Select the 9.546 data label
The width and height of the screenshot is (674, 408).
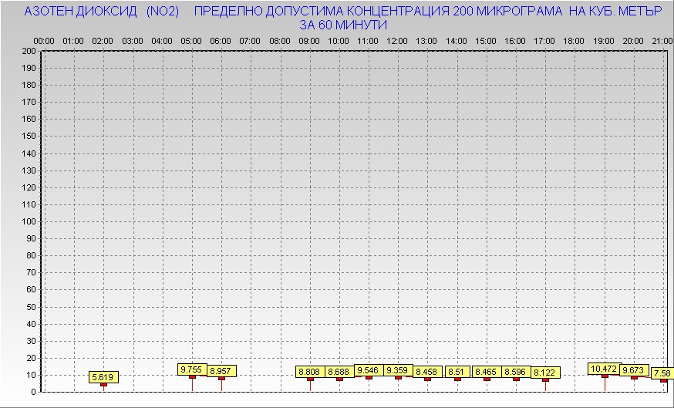click(369, 370)
